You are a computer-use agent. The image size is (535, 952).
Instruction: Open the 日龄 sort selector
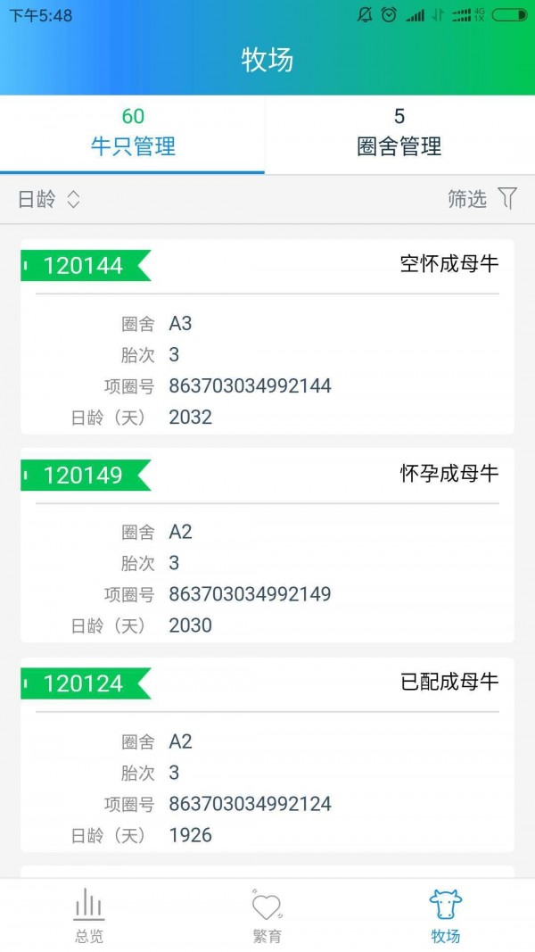coord(45,199)
